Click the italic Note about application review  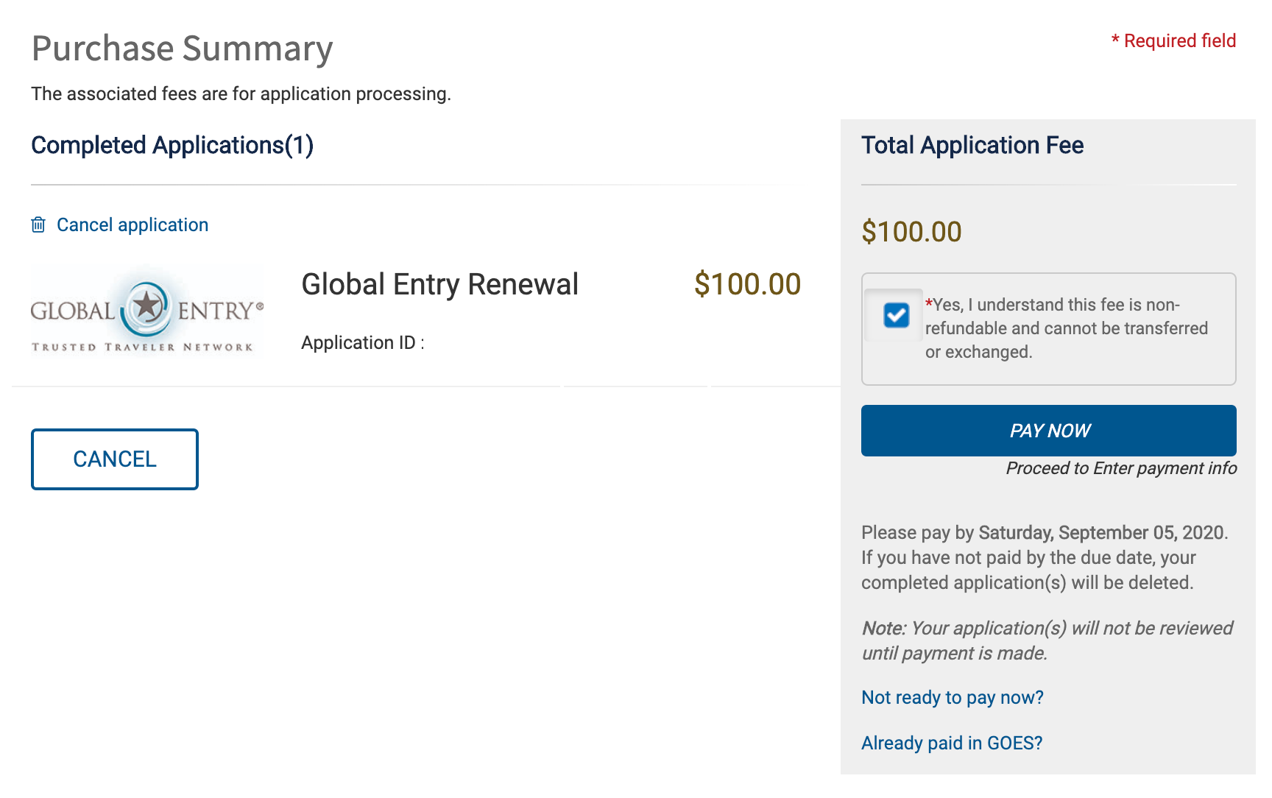tap(1047, 640)
